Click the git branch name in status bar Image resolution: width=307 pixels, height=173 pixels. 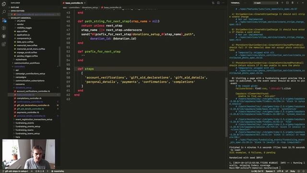pyautogui.click(x=15, y=171)
